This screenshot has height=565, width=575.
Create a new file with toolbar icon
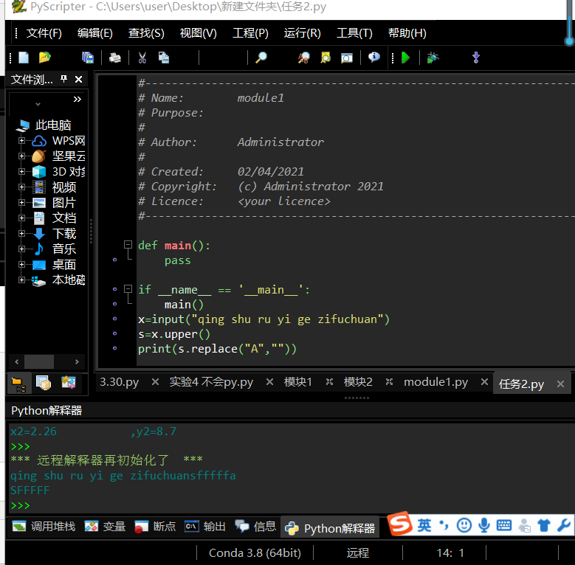(x=24, y=58)
